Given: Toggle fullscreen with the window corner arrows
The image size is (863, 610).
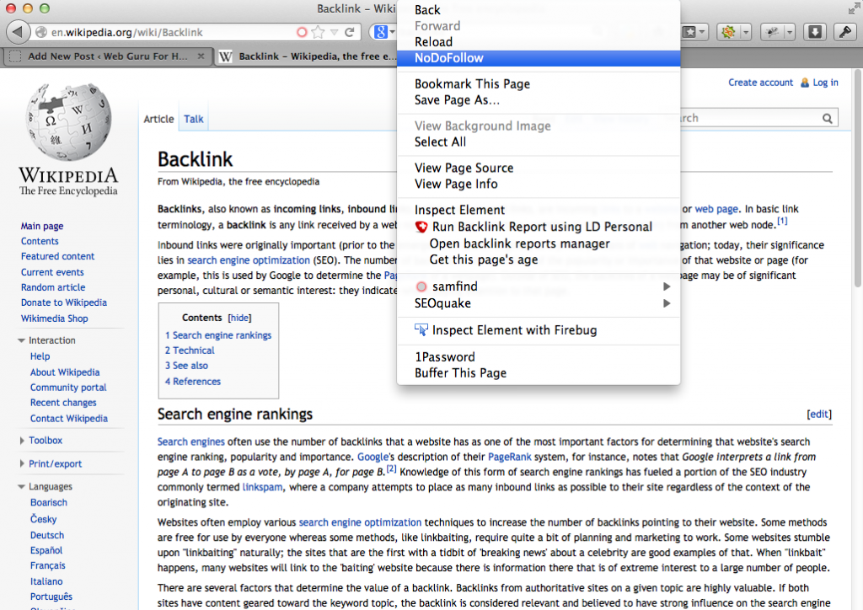Looking at the screenshot, I should [854, 8].
